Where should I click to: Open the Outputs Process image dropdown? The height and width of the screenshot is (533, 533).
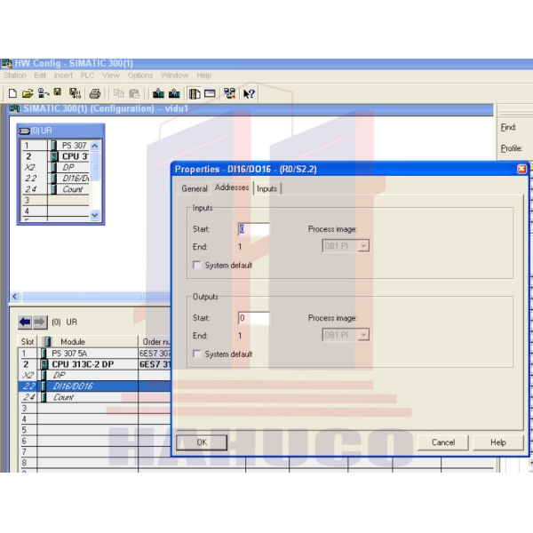363,335
